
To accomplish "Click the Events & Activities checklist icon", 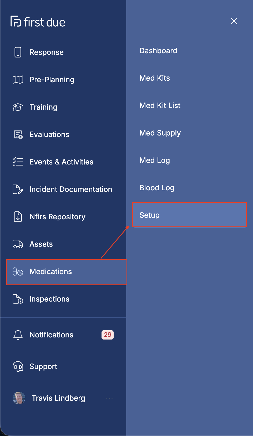I will (18, 162).
